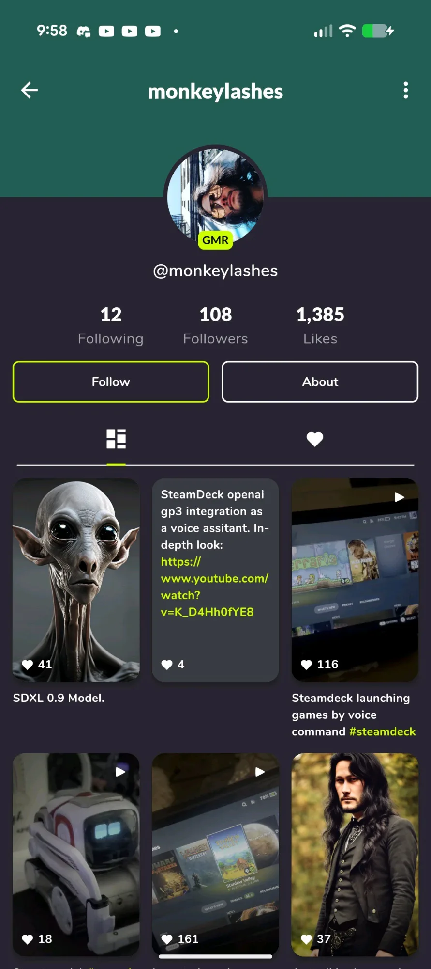View the 12 Following list

pos(111,325)
